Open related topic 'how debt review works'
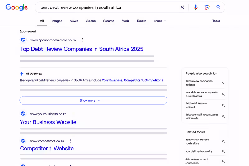Image resolution: width=249 pixels, height=166 pixels. [x=199, y=151]
